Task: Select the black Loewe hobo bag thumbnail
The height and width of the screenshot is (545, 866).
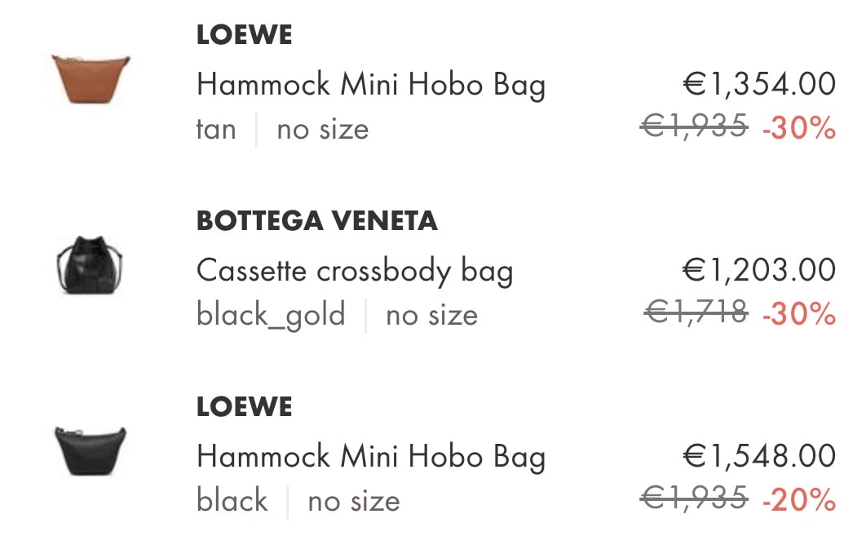Action: click(x=90, y=450)
